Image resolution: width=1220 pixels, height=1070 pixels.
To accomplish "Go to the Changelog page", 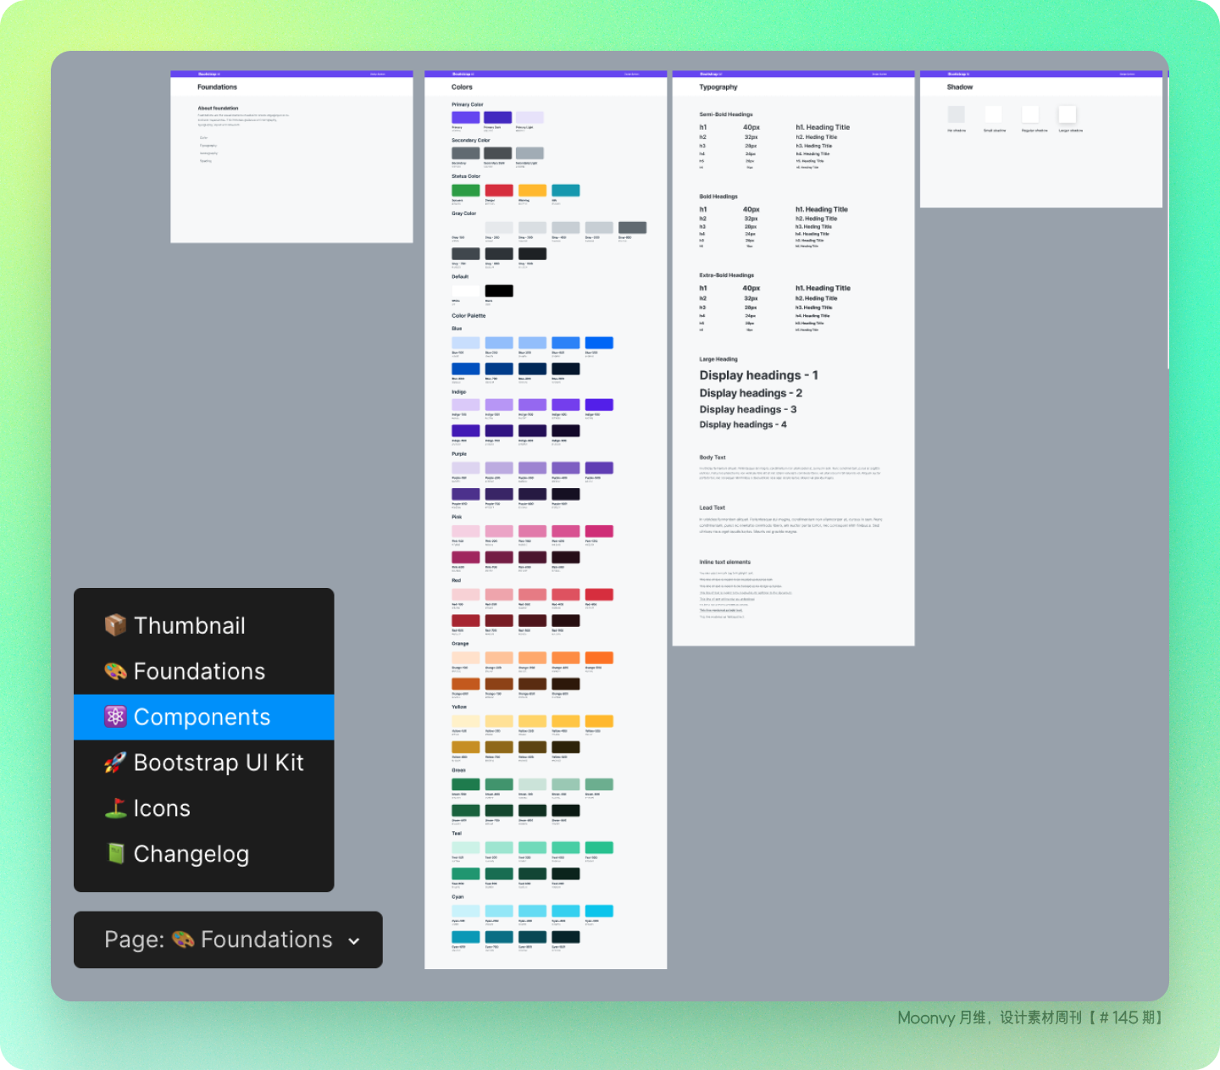I will pyautogui.click(x=204, y=854).
